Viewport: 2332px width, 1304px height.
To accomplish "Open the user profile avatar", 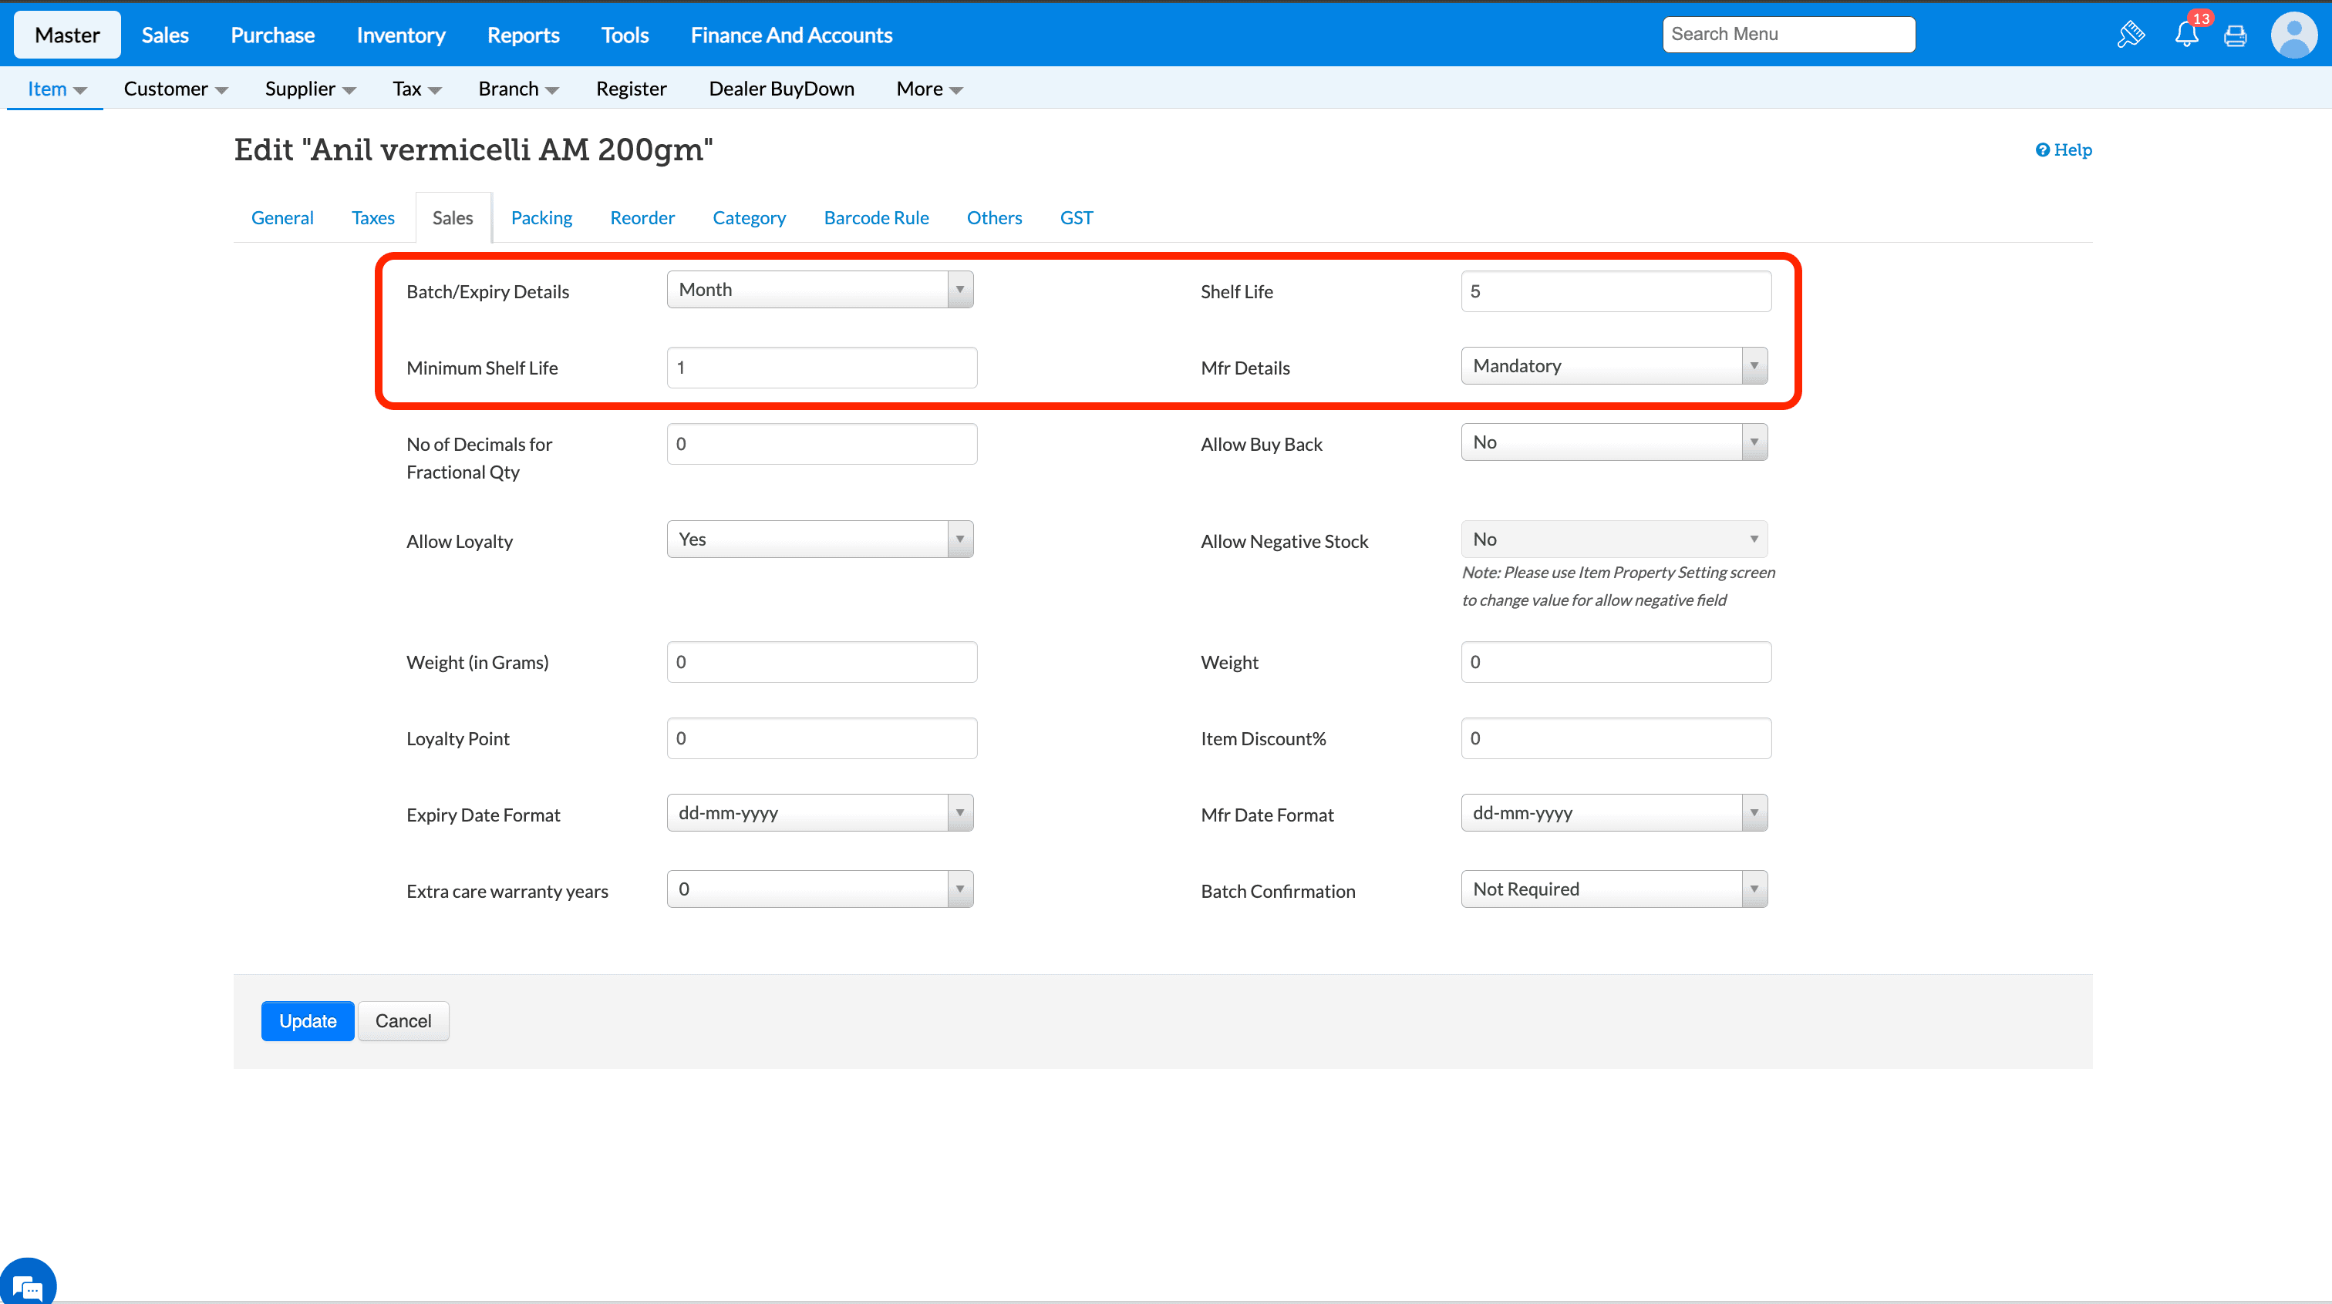I will click(2293, 35).
